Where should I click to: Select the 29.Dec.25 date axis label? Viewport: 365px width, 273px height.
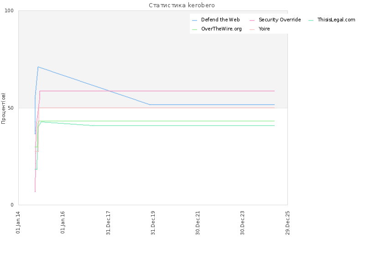click(x=287, y=223)
